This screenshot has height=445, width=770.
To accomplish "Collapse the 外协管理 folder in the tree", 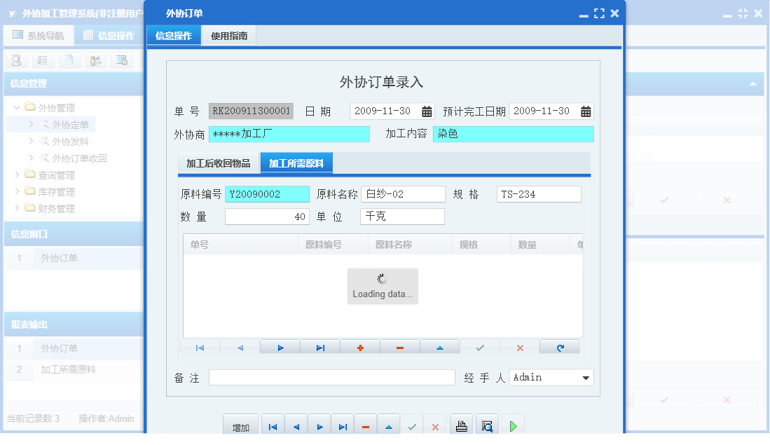I will 17,108.
